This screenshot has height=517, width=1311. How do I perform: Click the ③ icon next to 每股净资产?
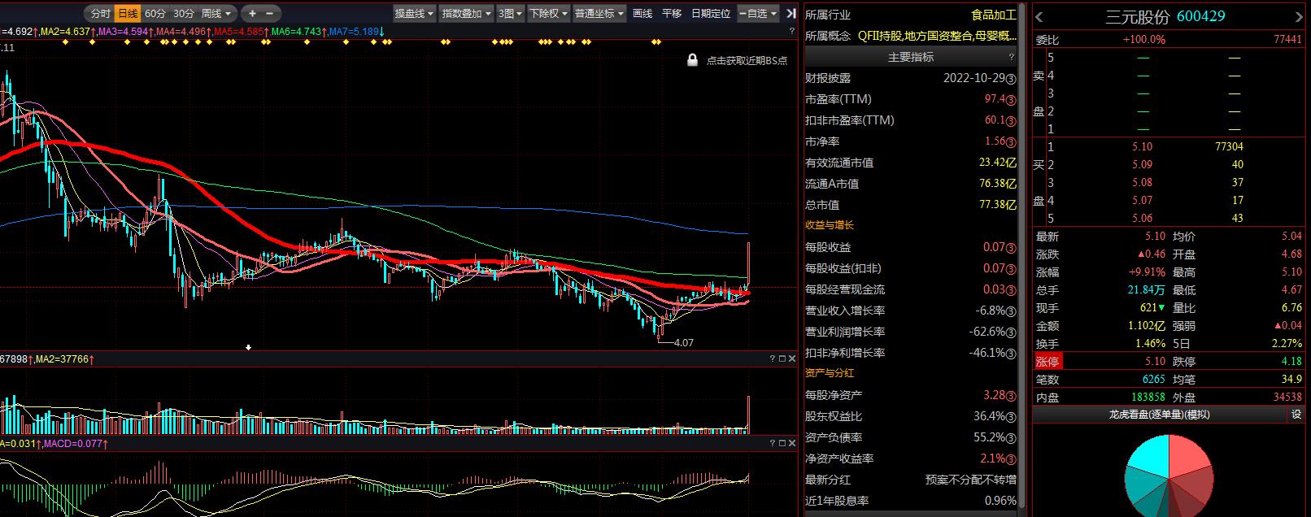tap(1011, 395)
